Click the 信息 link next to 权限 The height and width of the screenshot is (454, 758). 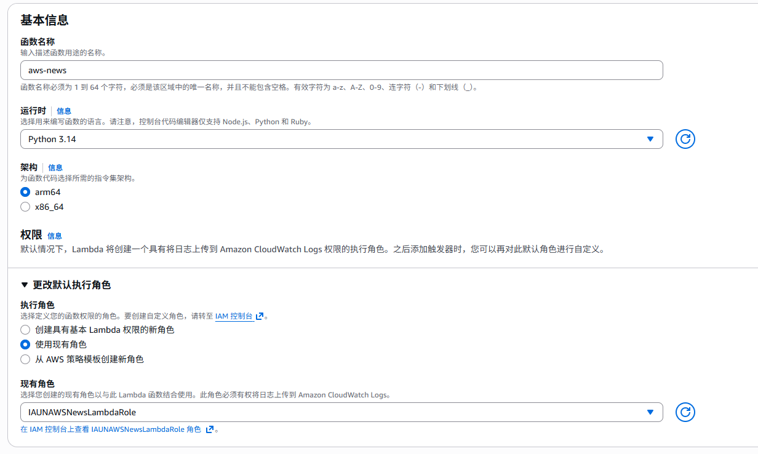[55, 236]
